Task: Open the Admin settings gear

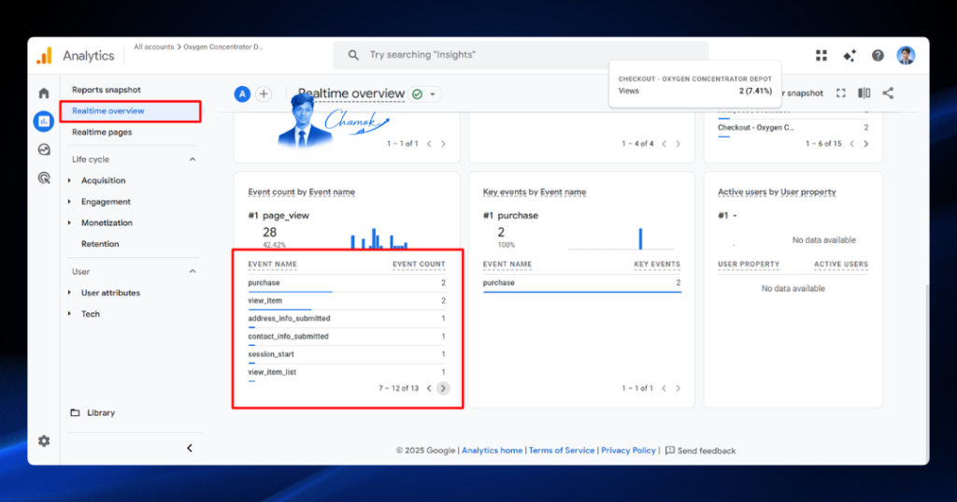Action: tap(44, 441)
